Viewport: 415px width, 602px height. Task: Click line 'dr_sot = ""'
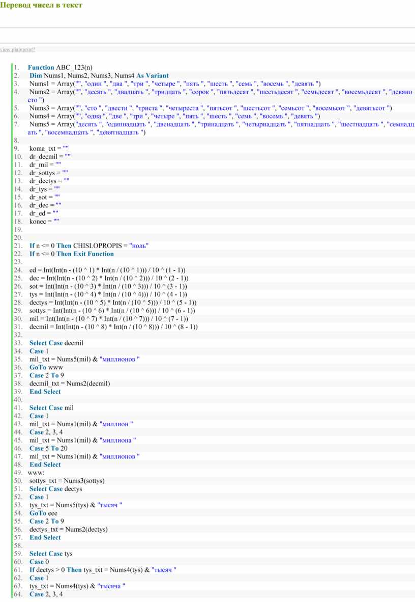[44, 197]
